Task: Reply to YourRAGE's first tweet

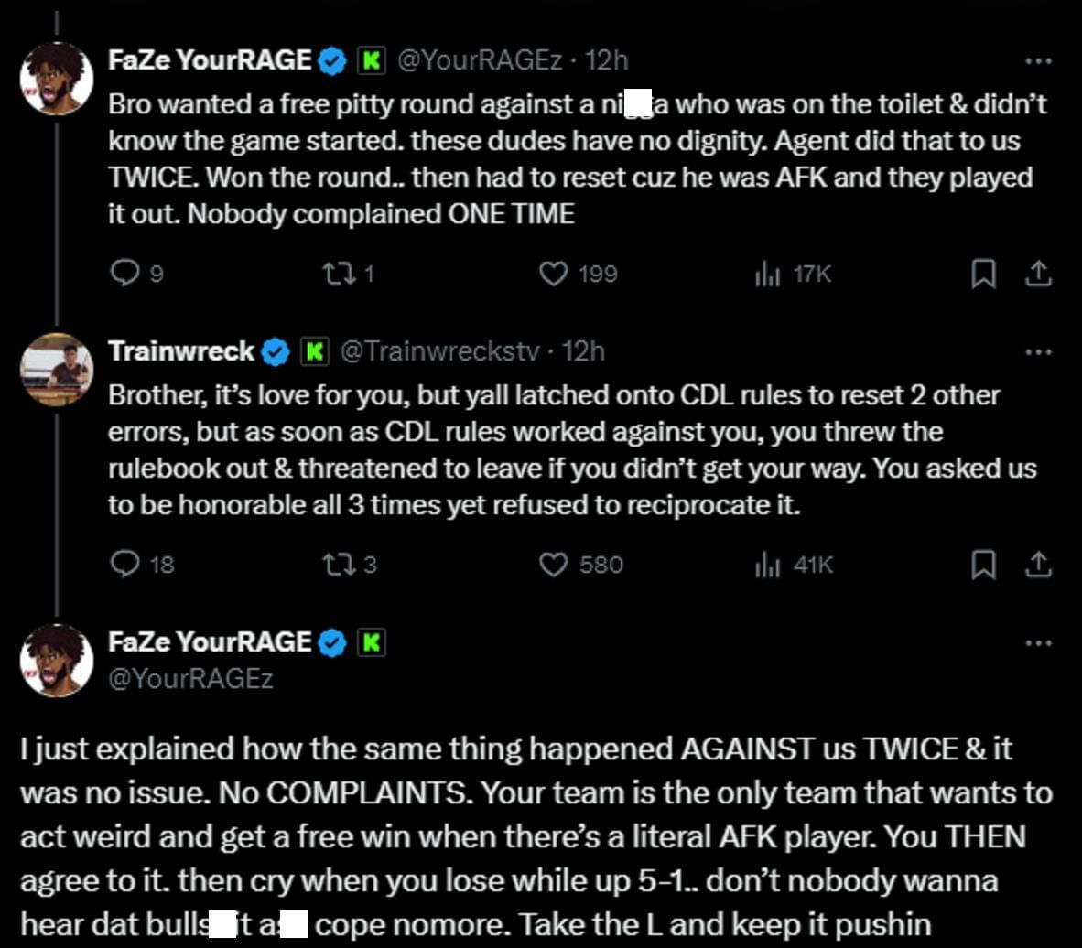Action: [x=123, y=274]
